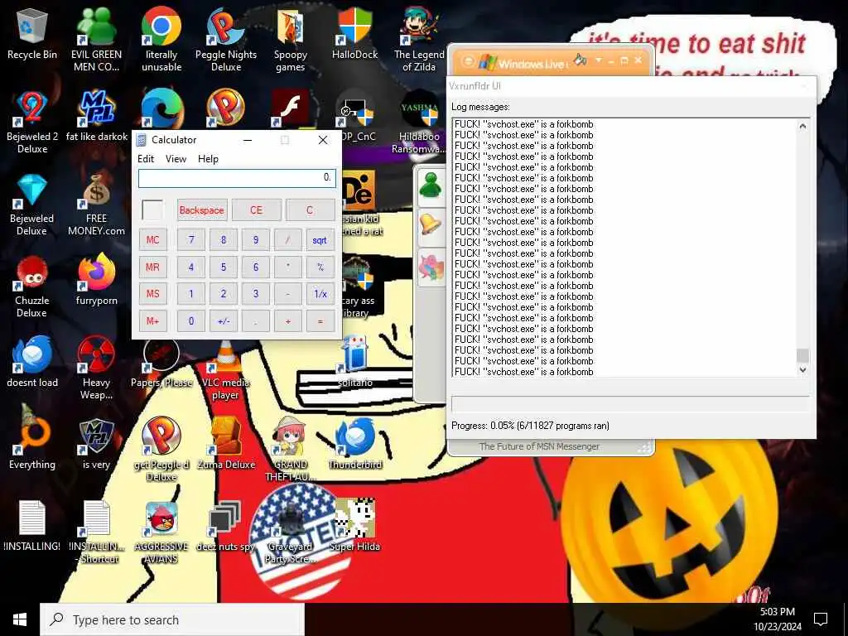This screenshot has width=848, height=636.
Task: Open the FREE MONEY.com shortcut
Action: tap(96, 204)
